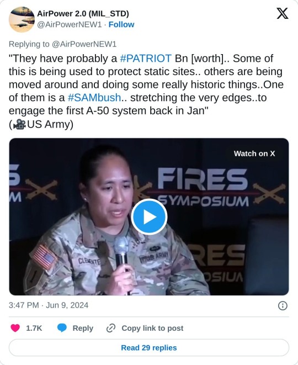The image size is (298, 365).
Task: Click the video thumbnail speaker image
Action: point(149,216)
